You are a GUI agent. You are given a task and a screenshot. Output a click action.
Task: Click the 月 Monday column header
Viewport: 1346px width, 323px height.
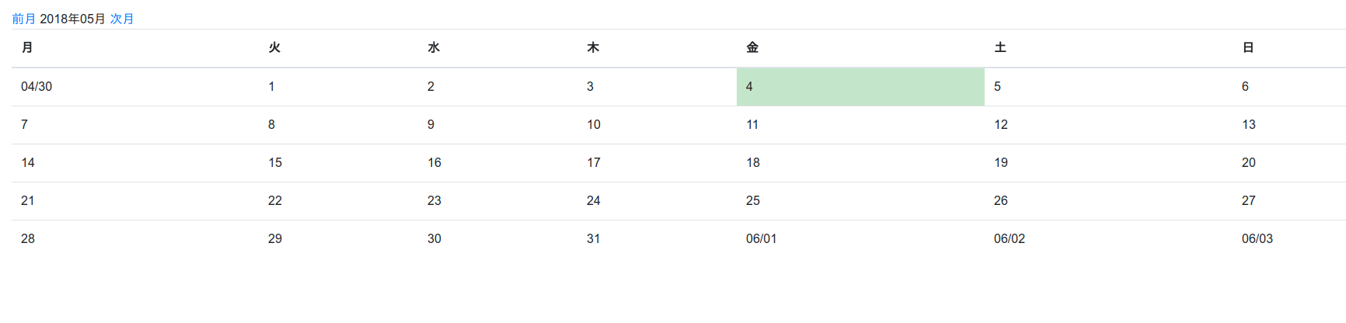click(x=27, y=47)
